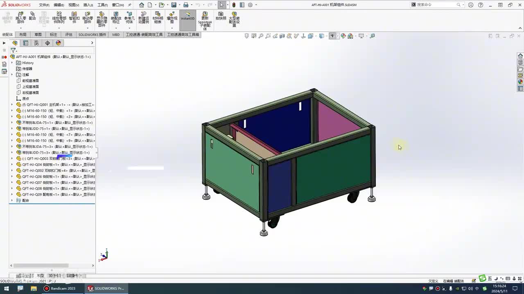
Task: Select the Mate (配合) paperclip tool
Action: coord(32,16)
